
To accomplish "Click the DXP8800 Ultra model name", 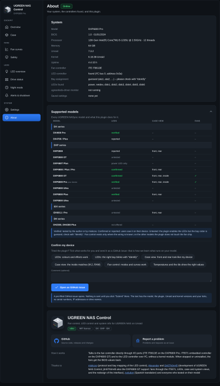I will click(61, 200).
